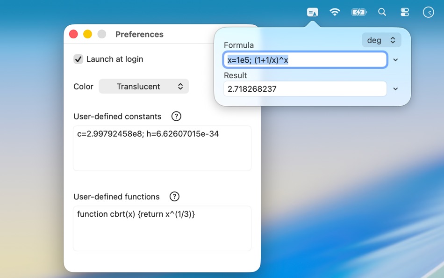
Task: Click the Formula label
Action: (x=239, y=45)
